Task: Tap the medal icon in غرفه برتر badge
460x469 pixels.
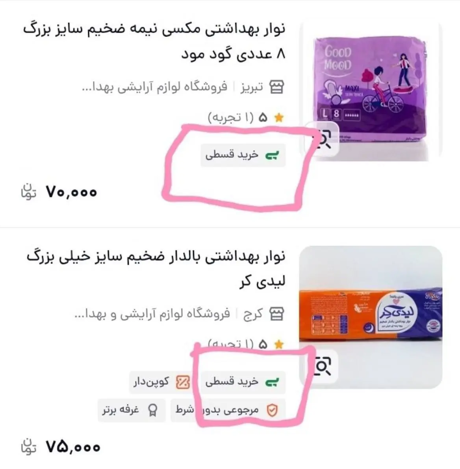Action: pyautogui.click(x=153, y=410)
